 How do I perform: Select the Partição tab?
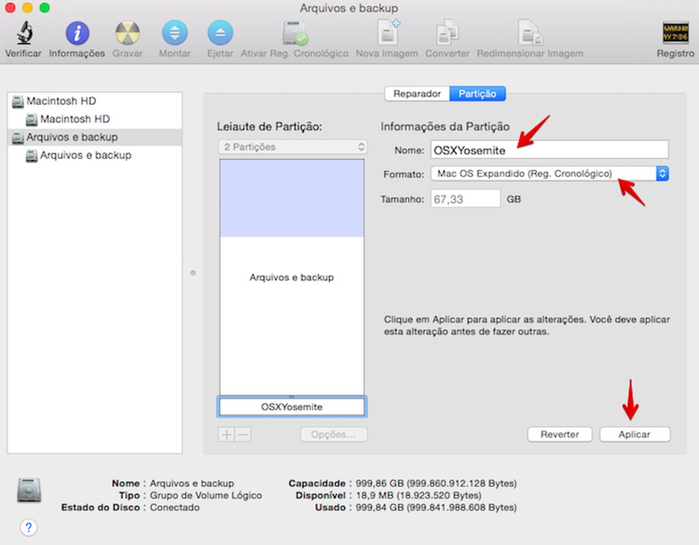click(477, 94)
